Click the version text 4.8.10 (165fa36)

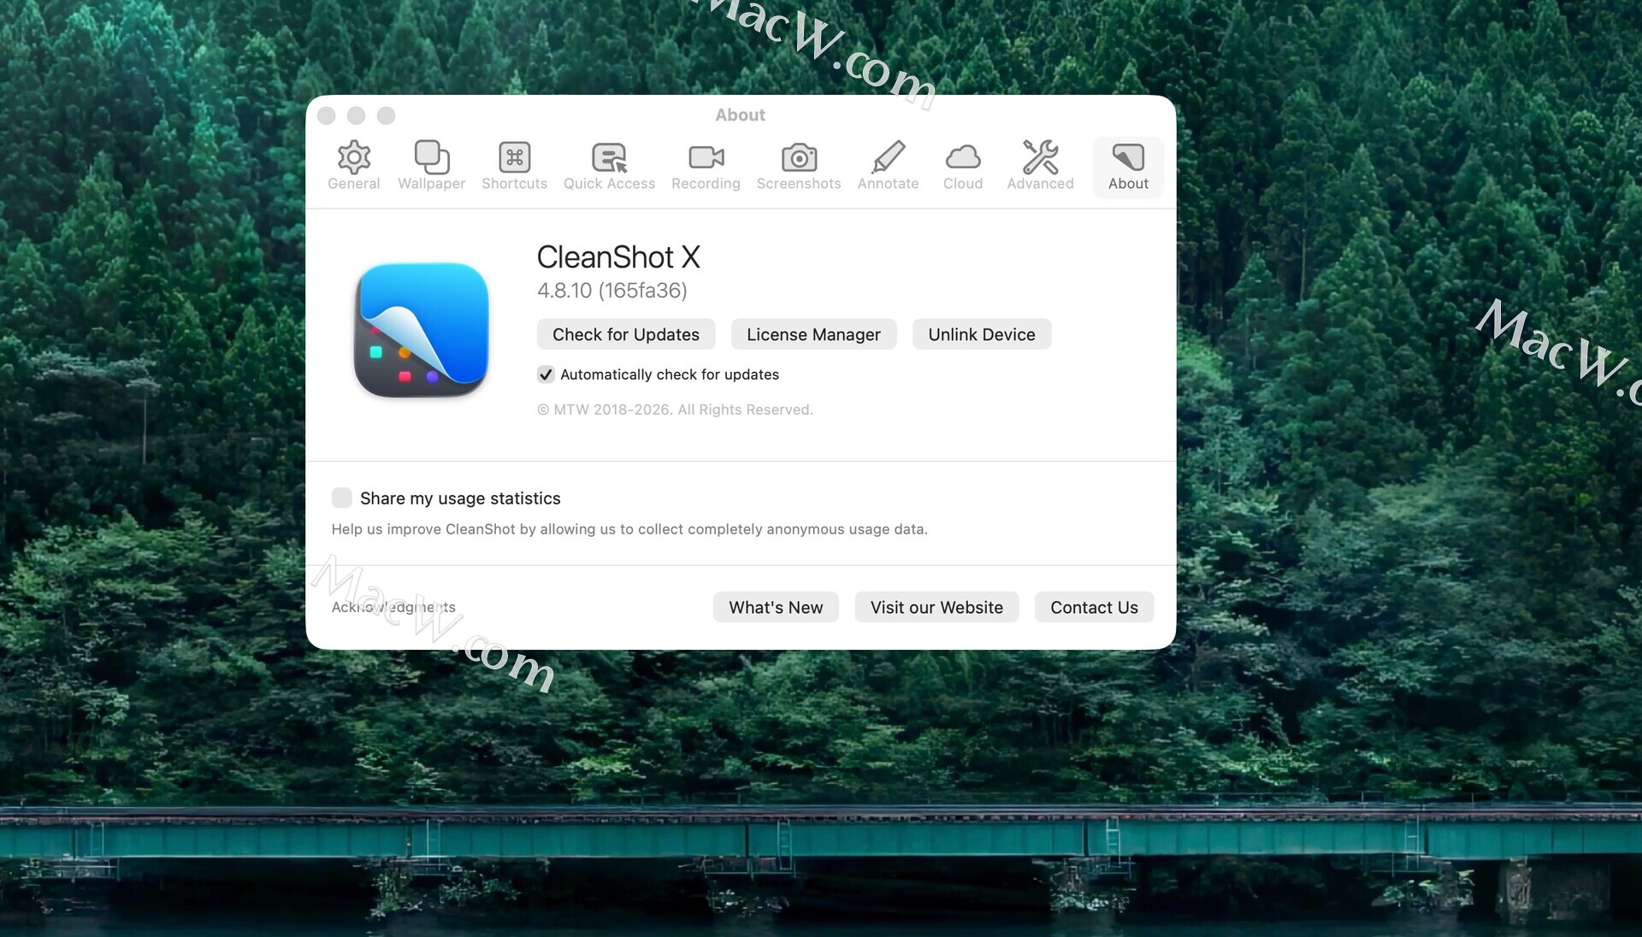point(612,291)
